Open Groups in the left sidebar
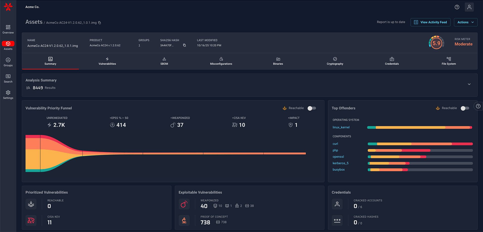Screen dimensions: 483x232 8,62
